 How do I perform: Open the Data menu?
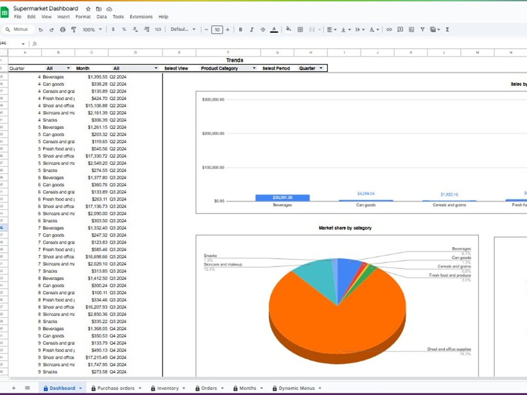tap(101, 16)
